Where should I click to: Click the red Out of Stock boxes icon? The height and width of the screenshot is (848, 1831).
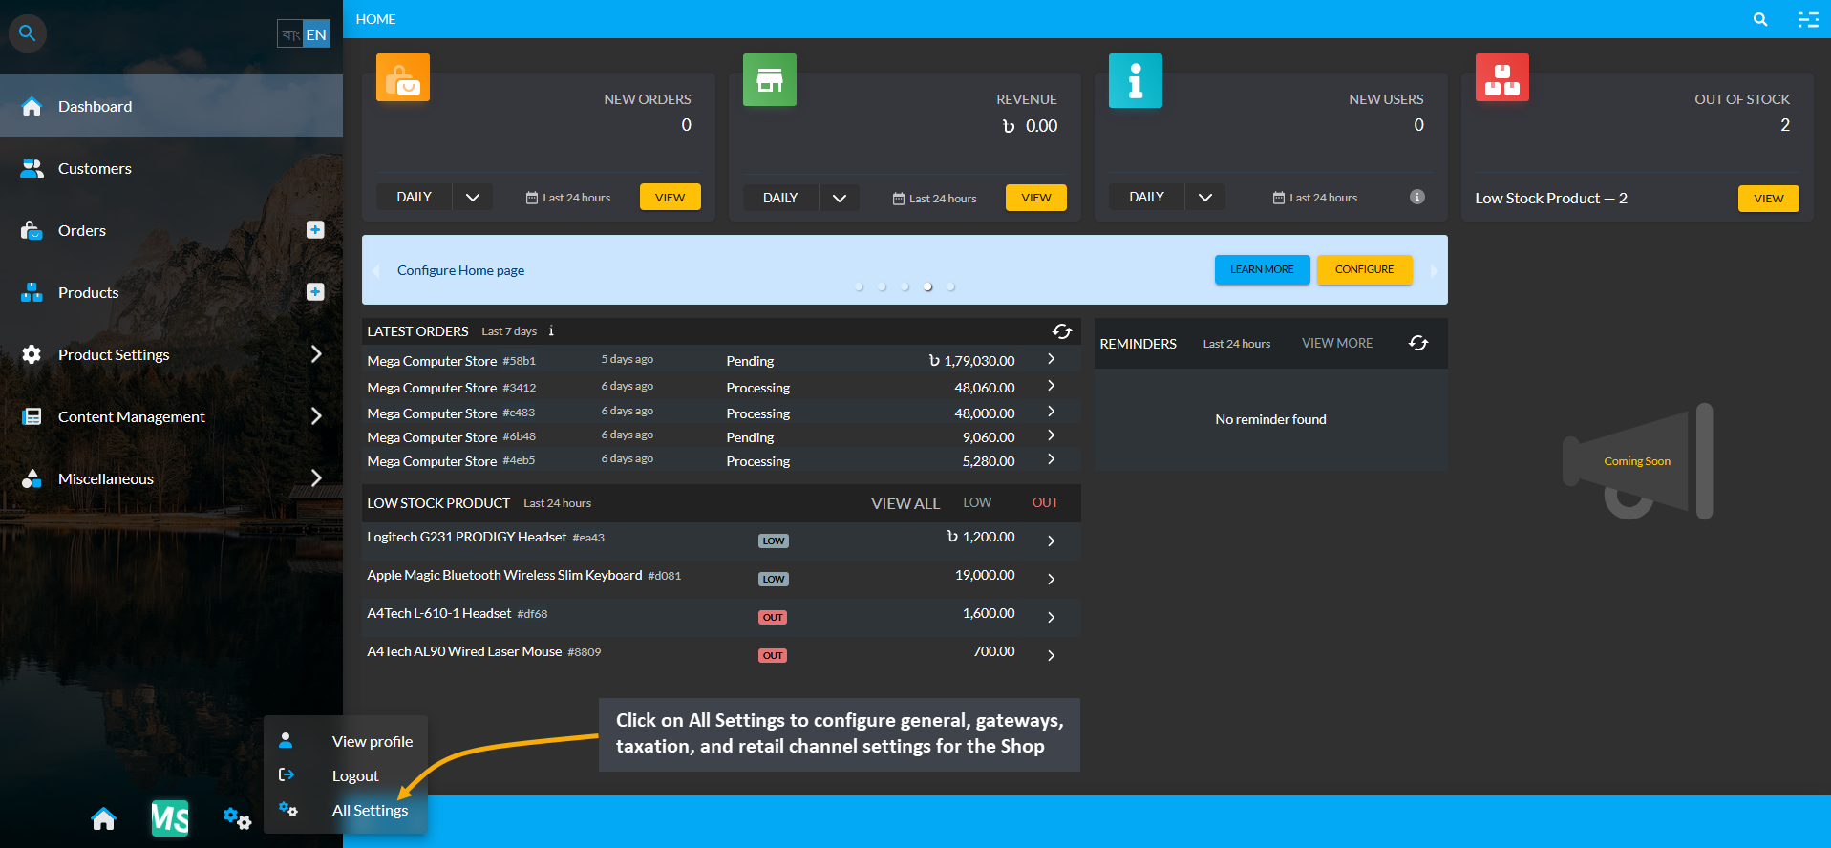pos(1502,77)
